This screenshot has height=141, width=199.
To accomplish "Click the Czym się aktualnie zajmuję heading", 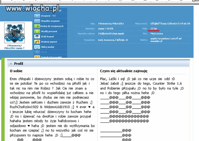I will click(124, 71).
